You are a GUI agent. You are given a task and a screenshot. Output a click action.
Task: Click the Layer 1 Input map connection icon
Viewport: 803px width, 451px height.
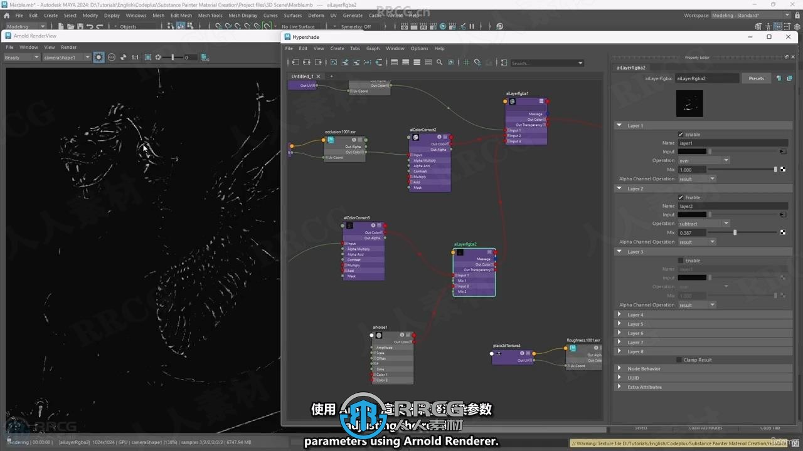[783, 152]
